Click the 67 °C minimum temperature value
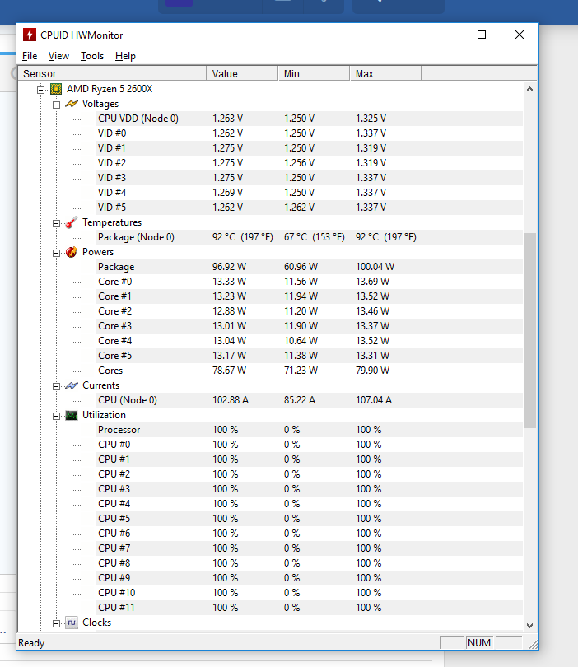The width and height of the screenshot is (578, 667). pyautogui.click(x=315, y=237)
